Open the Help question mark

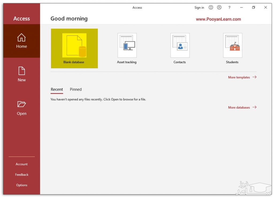229,8
